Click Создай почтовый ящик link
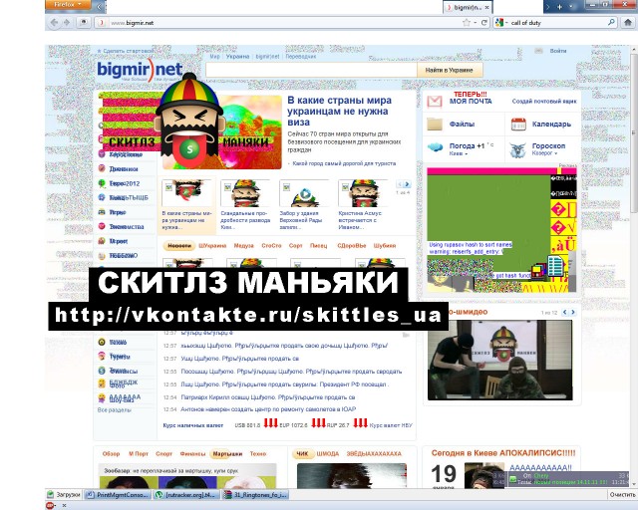The width and height of the screenshot is (638, 510). tap(542, 102)
